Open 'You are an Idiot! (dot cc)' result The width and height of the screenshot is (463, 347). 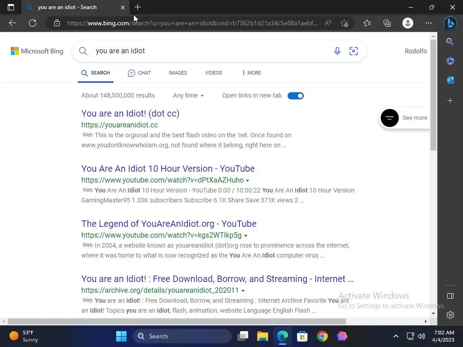(x=130, y=113)
